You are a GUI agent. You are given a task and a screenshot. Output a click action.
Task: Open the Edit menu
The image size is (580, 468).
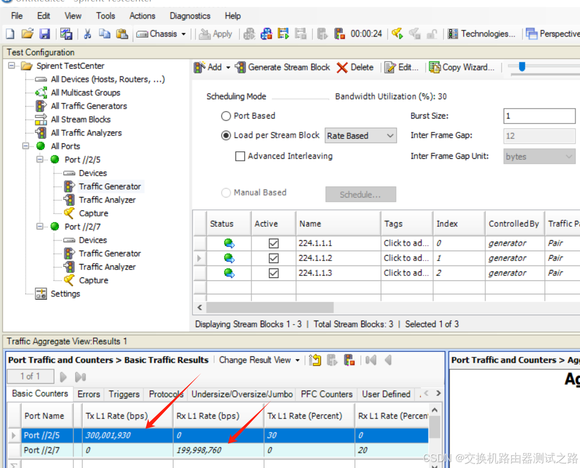(x=43, y=16)
